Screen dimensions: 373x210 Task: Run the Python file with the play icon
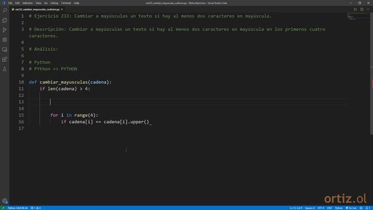355,9
